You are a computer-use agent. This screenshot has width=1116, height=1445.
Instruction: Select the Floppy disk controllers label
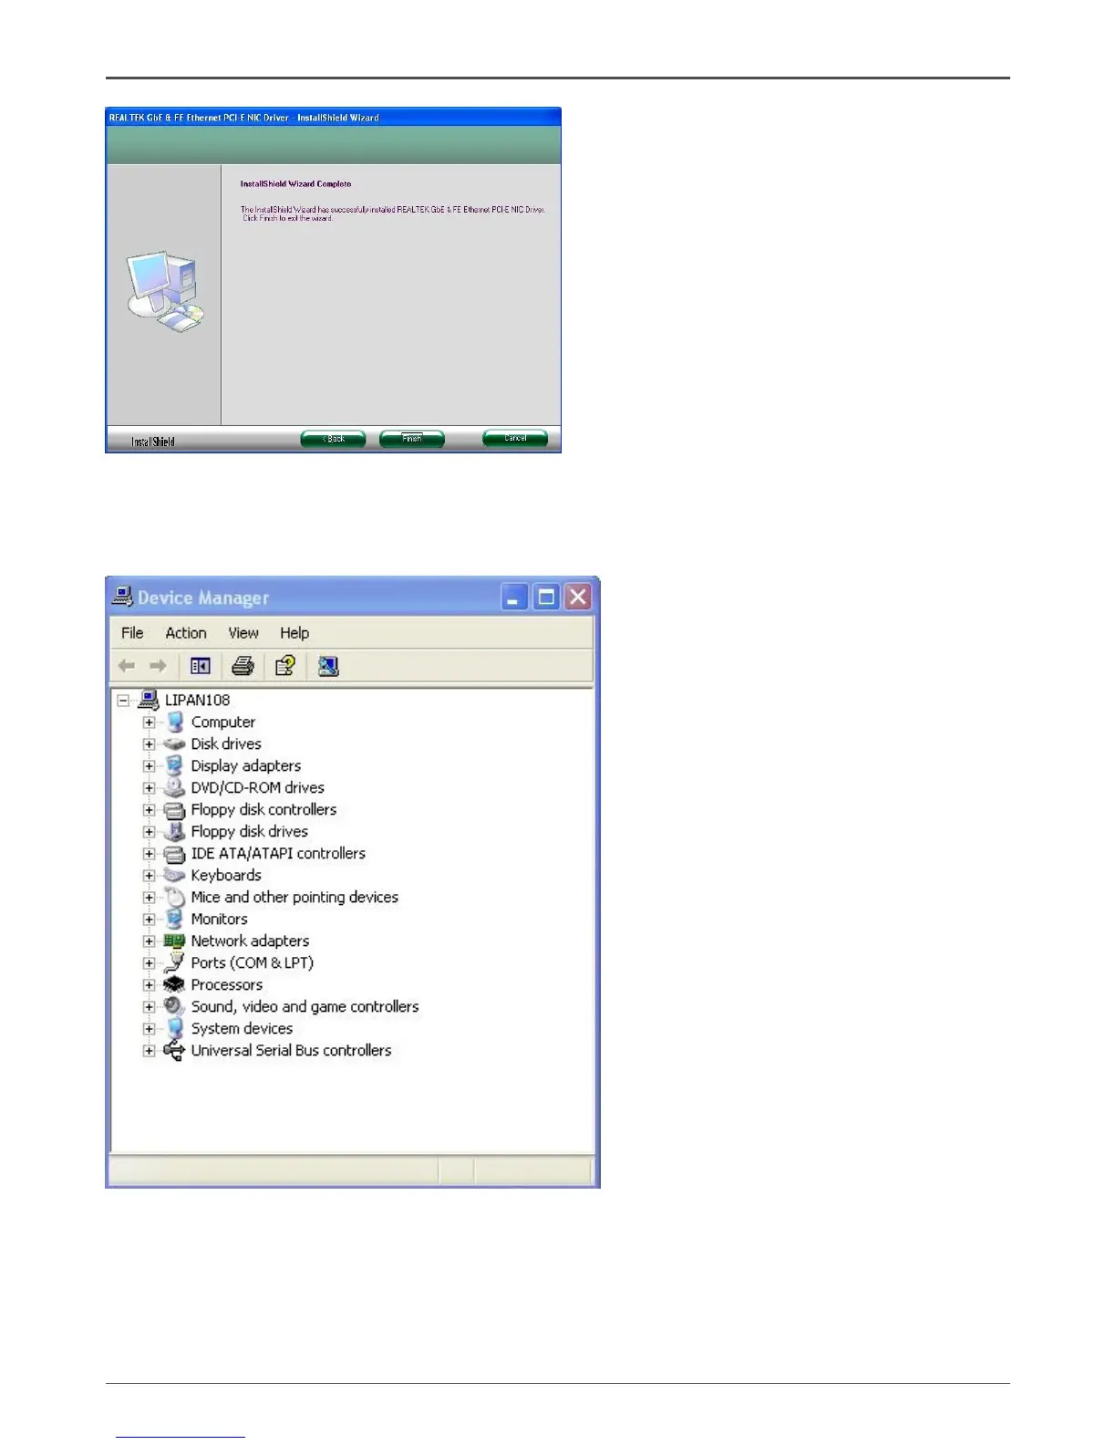click(x=263, y=809)
